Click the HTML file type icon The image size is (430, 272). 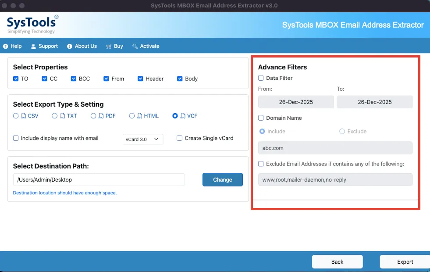coord(140,116)
